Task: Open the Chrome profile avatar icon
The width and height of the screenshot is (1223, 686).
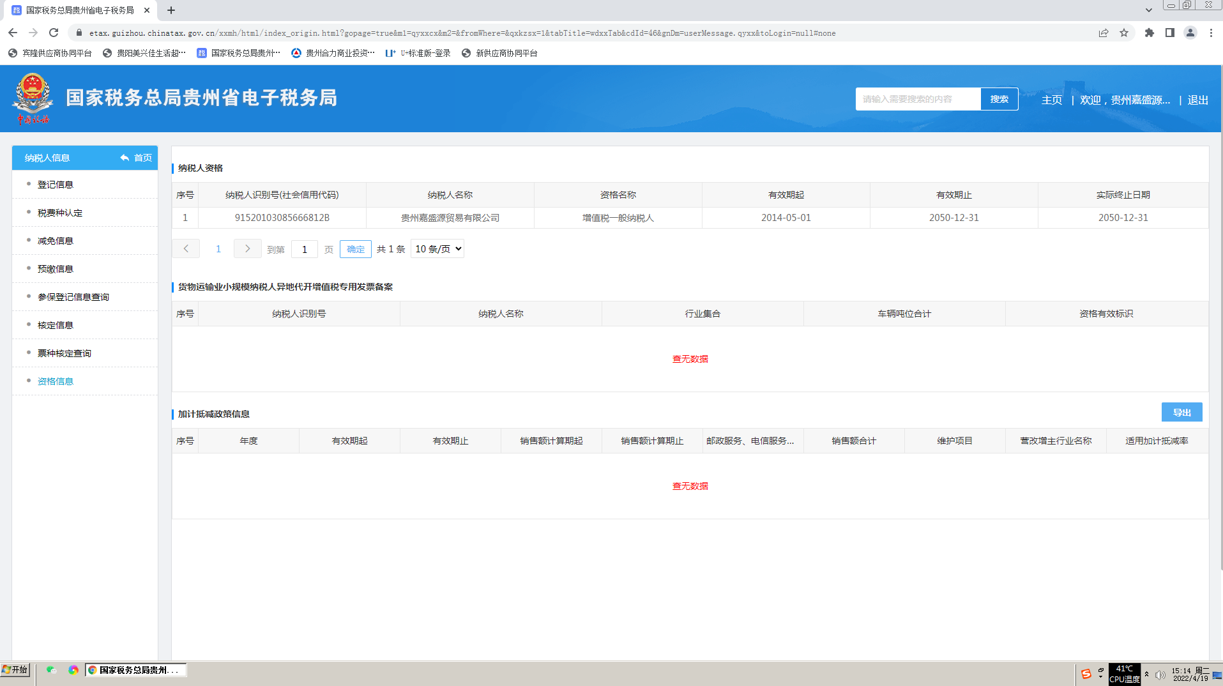Action: 1190,33
